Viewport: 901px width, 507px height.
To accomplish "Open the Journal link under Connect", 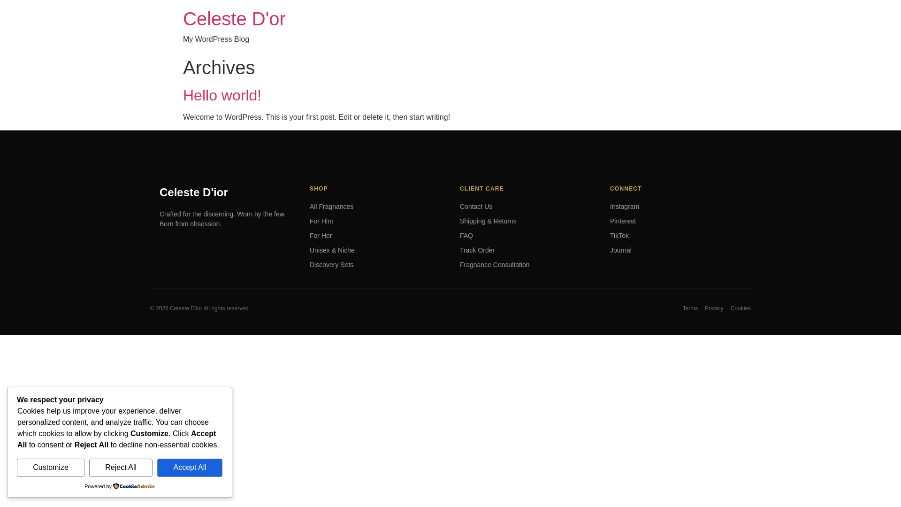I will coord(620,250).
